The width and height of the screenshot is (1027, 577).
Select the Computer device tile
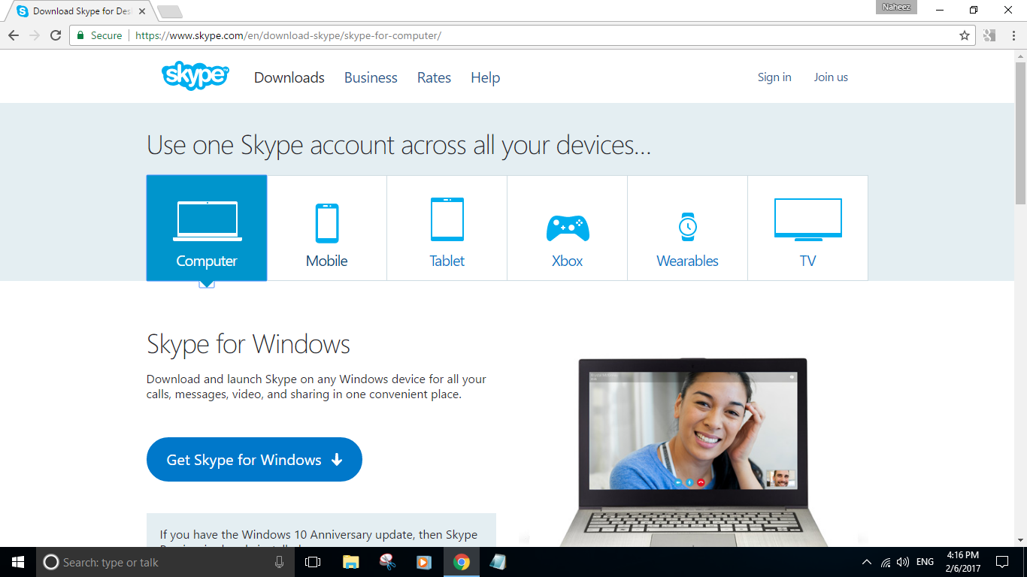(207, 228)
